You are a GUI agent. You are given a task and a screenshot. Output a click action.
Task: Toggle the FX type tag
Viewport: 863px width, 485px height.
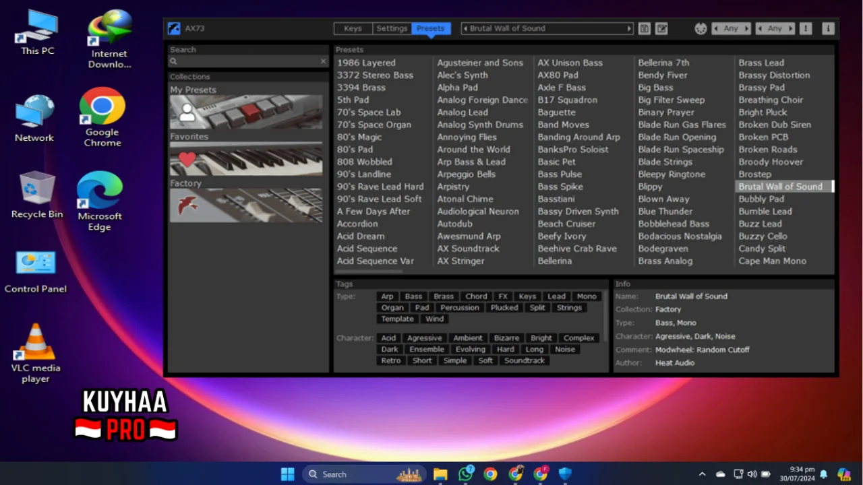click(x=503, y=296)
